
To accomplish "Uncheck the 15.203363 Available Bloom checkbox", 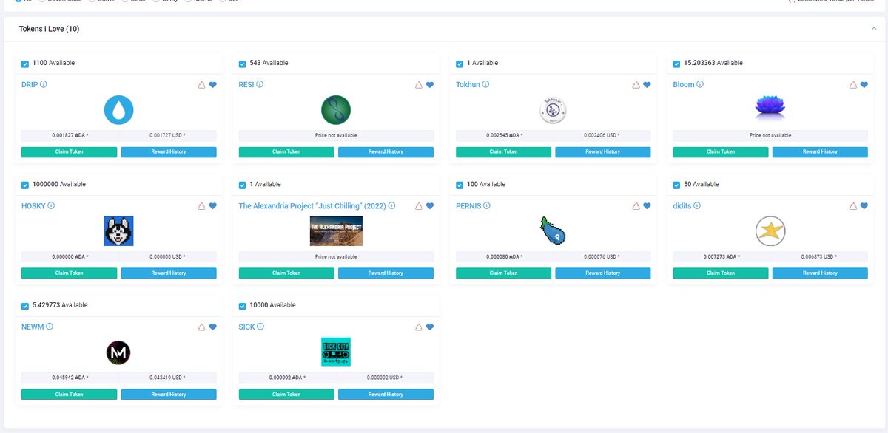I will point(677,64).
